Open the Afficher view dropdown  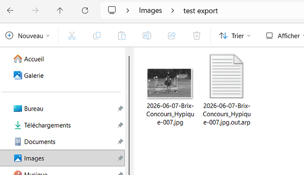(x=285, y=36)
